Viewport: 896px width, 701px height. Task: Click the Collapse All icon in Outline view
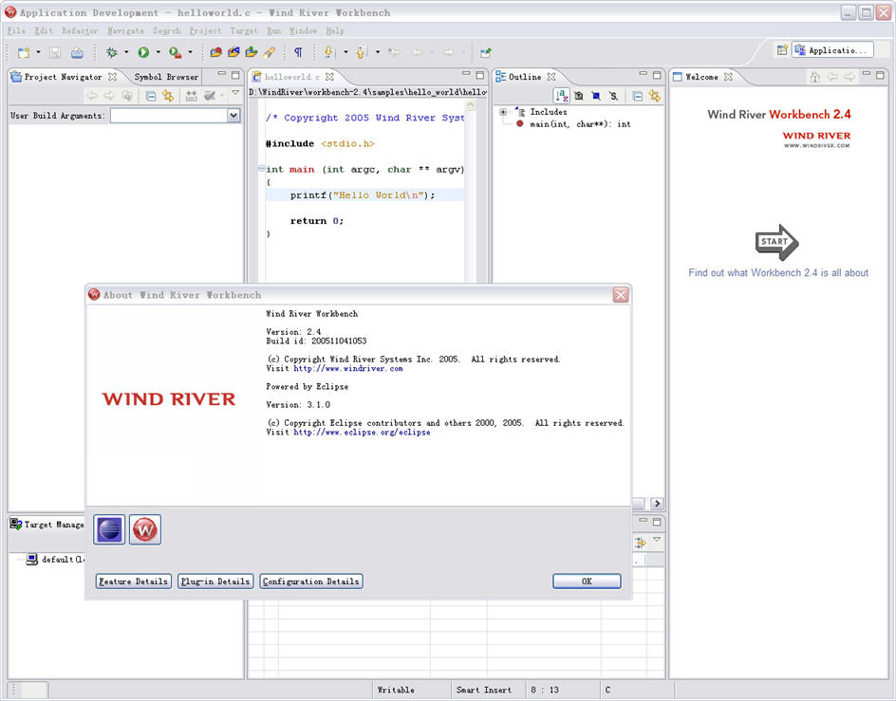point(638,96)
